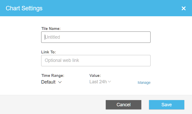
Task: Save the chart settings
Action: pyautogui.click(x=167, y=105)
